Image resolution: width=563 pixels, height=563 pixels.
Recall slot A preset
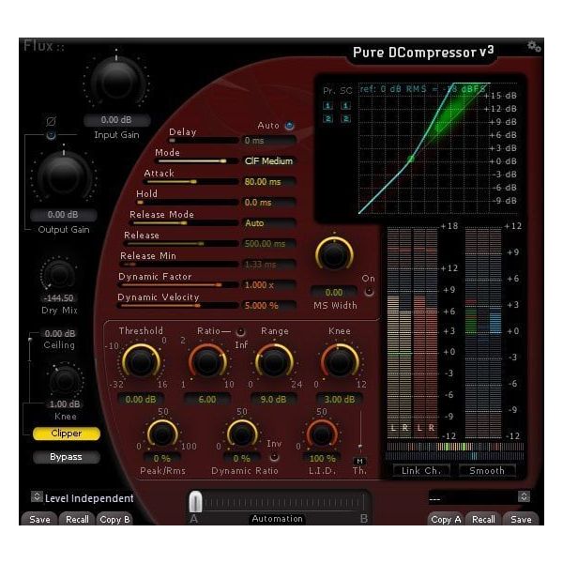click(x=77, y=519)
